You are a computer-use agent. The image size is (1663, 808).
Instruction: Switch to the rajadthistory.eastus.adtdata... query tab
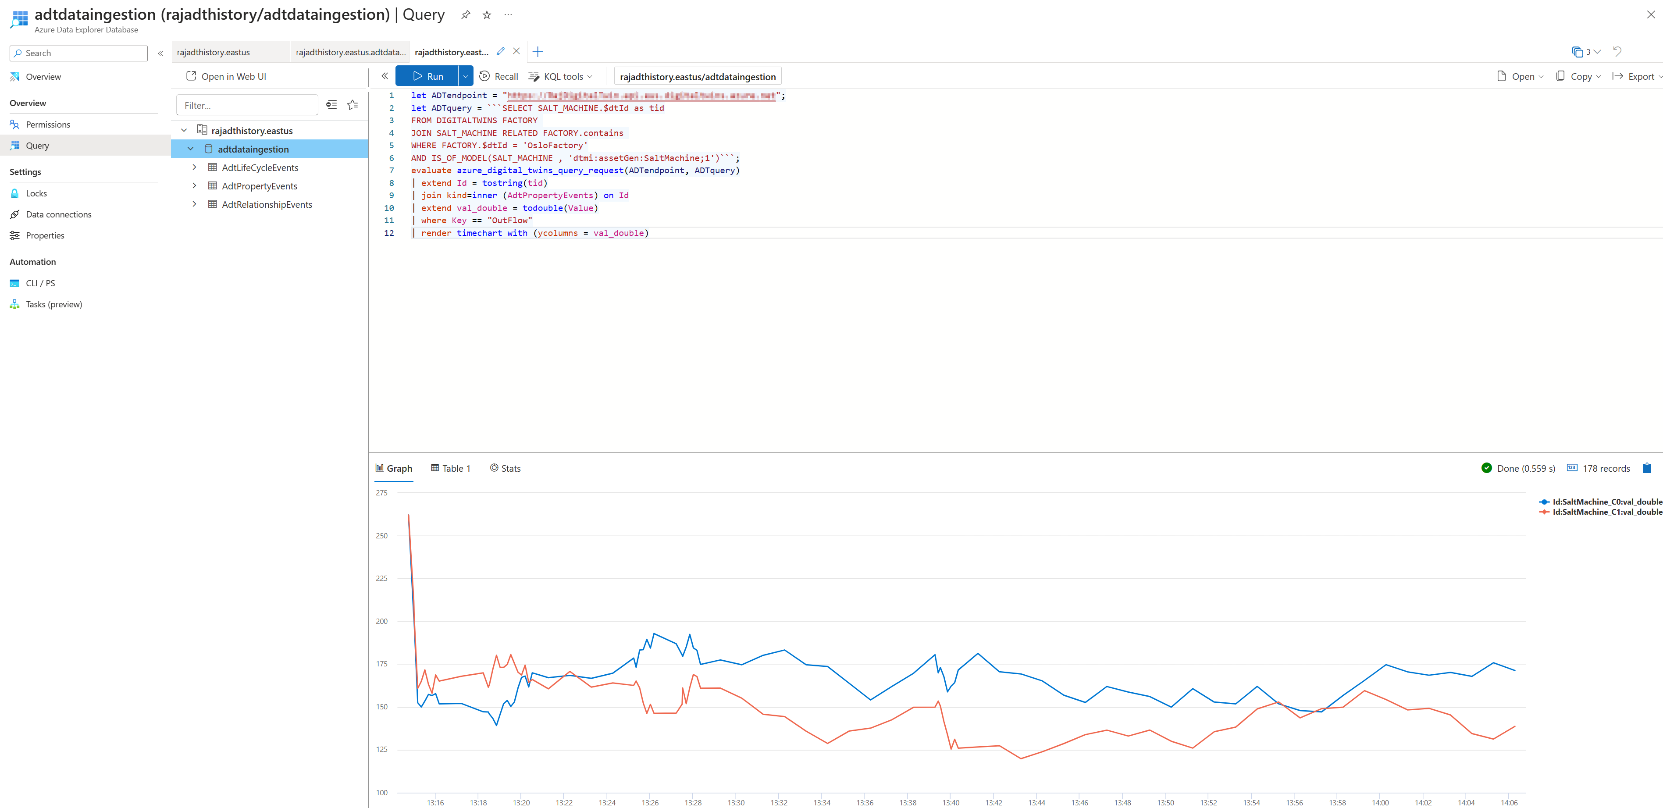click(x=351, y=52)
